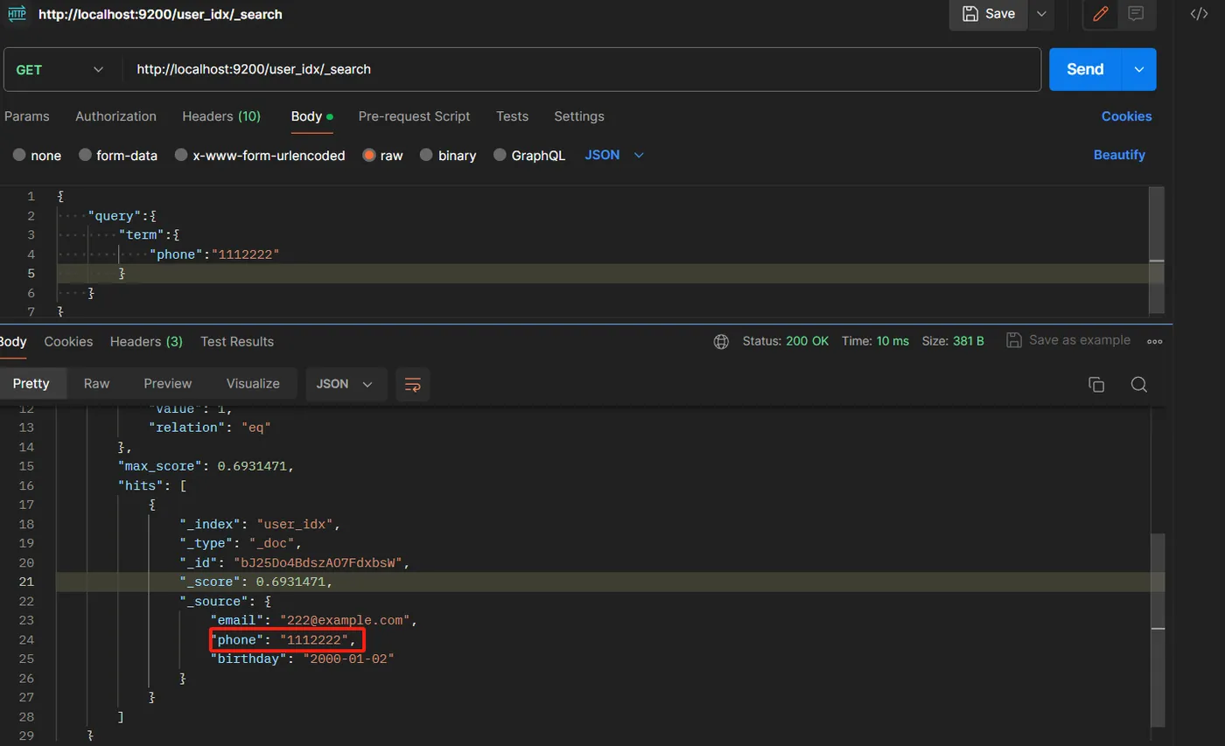The height and width of the screenshot is (746, 1225).
Task: Click the "_id" value bJ25Do4BdszAO7FdxbsW
Action: tap(316, 563)
